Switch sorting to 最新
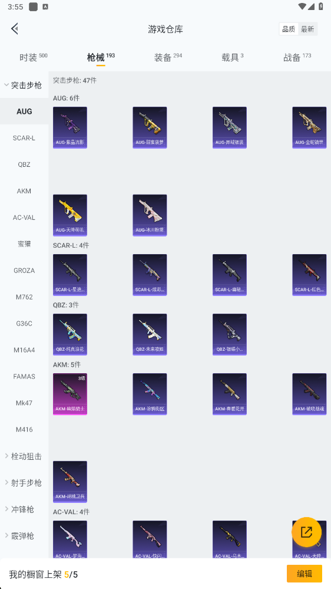The image size is (331, 589). tap(307, 29)
